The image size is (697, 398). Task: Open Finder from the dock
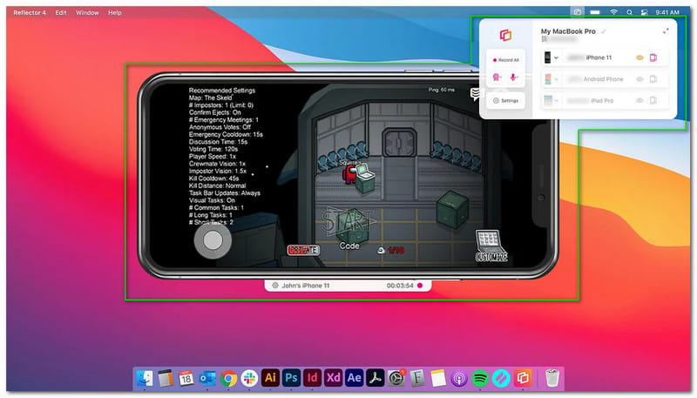pyautogui.click(x=145, y=379)
